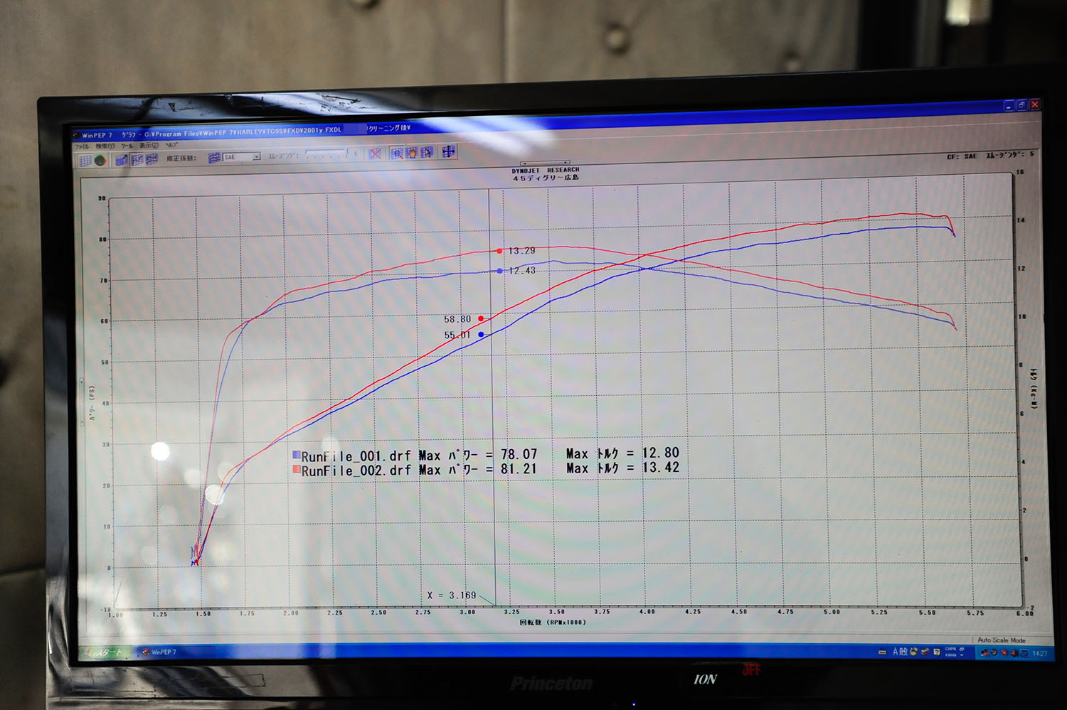The width and height of the screenshot is (1067, 710).
Task: Click the grid table view toolbar icon
Action: [85, 161]
